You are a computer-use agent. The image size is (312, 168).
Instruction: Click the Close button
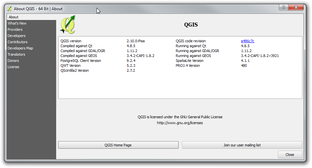pyautogui.click(x=290, y=155)
